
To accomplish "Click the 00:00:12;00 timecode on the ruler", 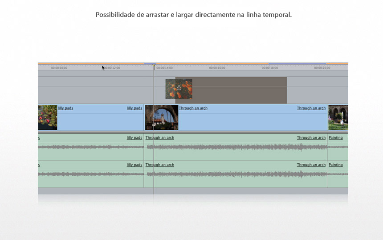I will tap(112, 68).
